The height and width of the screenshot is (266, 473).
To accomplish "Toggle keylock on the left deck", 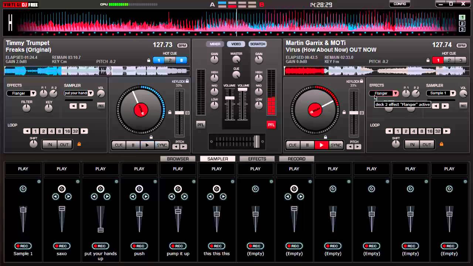I will [187, 81].
